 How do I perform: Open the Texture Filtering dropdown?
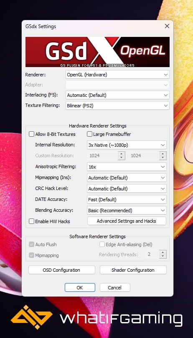coord(117,106)
